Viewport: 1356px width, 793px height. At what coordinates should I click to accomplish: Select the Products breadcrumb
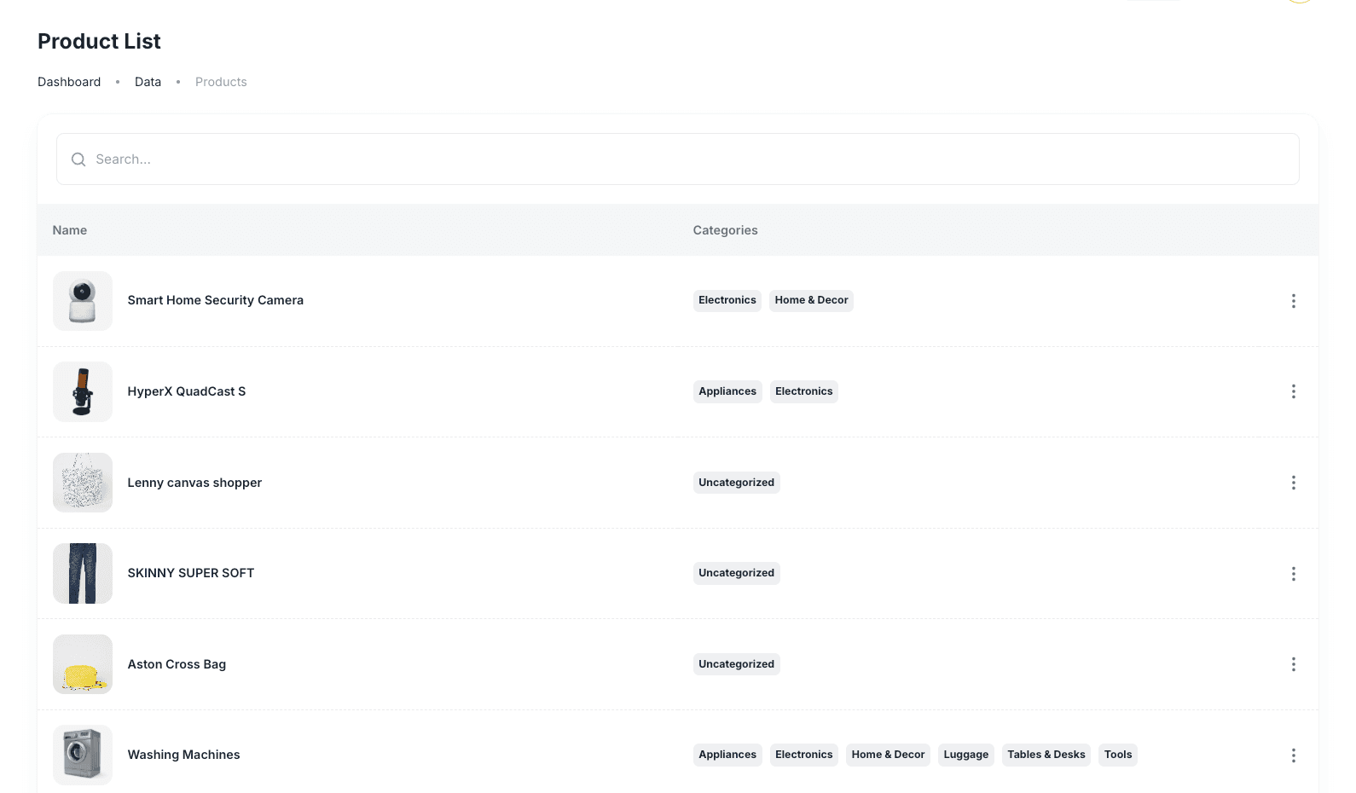pos(221,82)
